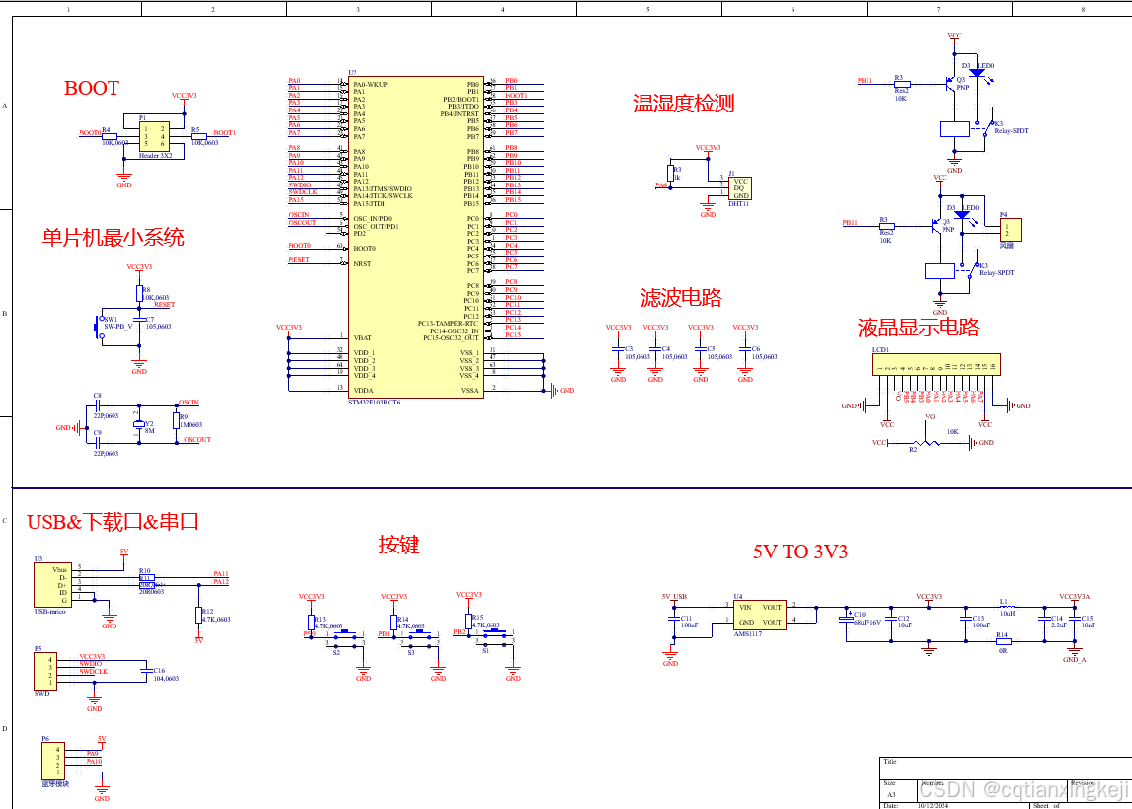Viewport: 1132px width, 809px height.
Task: Select the U4 AMS1117 regulator
Action: 760,615
